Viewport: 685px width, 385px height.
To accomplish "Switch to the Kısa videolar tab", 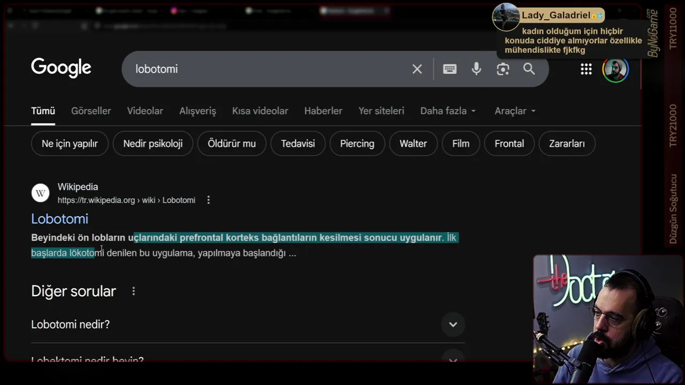I will click(x=260, y=111).
